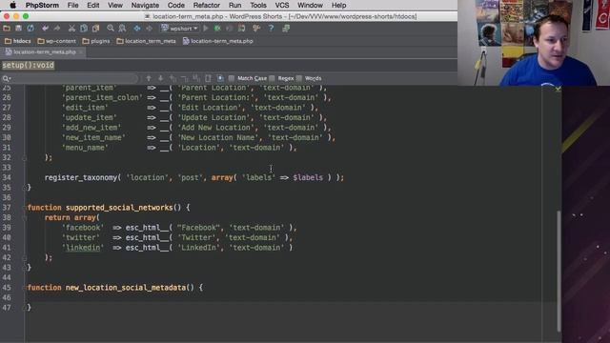Toggle the fold end marker at line 42
The image size is (610, 343).
(25, 257)
